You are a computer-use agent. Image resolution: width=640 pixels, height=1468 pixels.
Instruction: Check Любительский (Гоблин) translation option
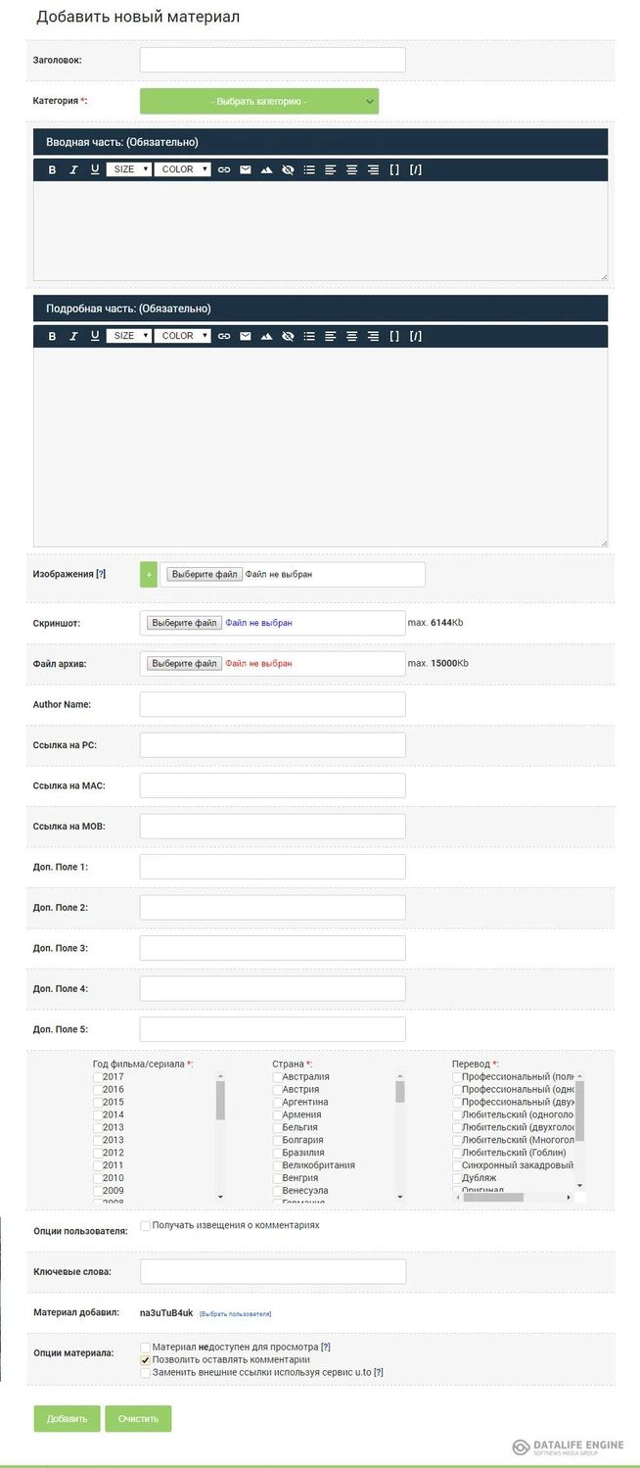(457, 1154)
